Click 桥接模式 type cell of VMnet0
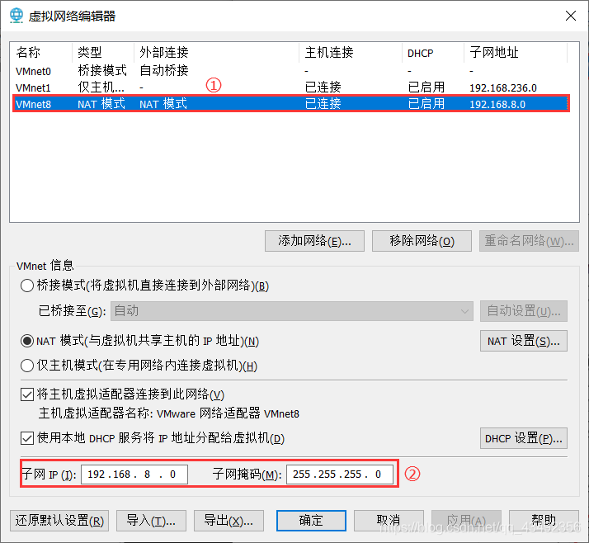The image size is (589, 543). coord(102,71)
